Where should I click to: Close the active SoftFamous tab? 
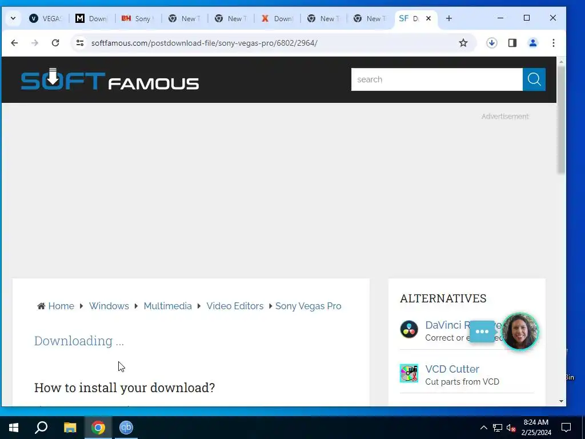pyautogui.click(x=428, y=18)
